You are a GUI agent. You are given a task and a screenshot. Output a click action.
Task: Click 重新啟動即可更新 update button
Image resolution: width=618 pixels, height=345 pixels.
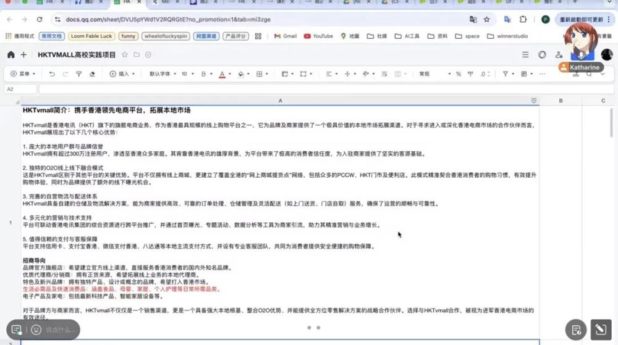(x=585, y=19)
